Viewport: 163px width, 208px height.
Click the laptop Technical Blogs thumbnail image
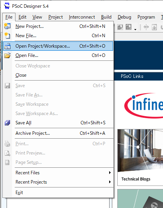tap(140, 151)
